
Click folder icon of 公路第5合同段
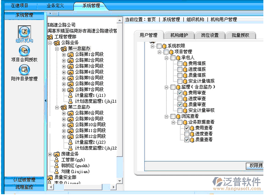pyautogui.click(x=71, y=78)
